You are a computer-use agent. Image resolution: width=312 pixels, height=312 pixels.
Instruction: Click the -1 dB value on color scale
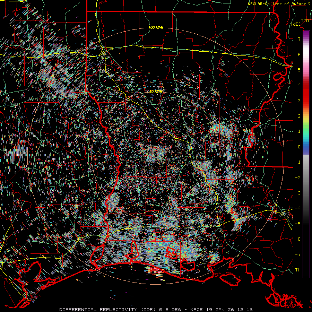pyautogui.click(x=298, y=162)
